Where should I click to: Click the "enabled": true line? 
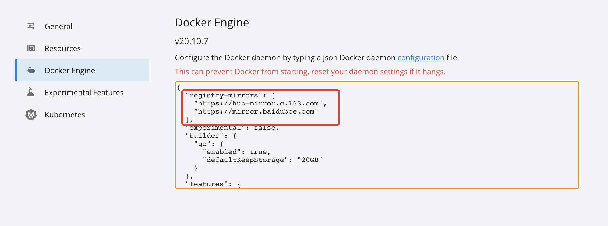pos(236,152)
